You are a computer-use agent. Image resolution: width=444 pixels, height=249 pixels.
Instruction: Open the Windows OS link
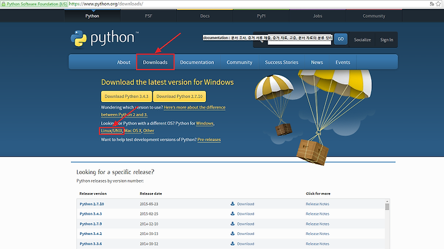pyautogui.click(x=205, y=124)
